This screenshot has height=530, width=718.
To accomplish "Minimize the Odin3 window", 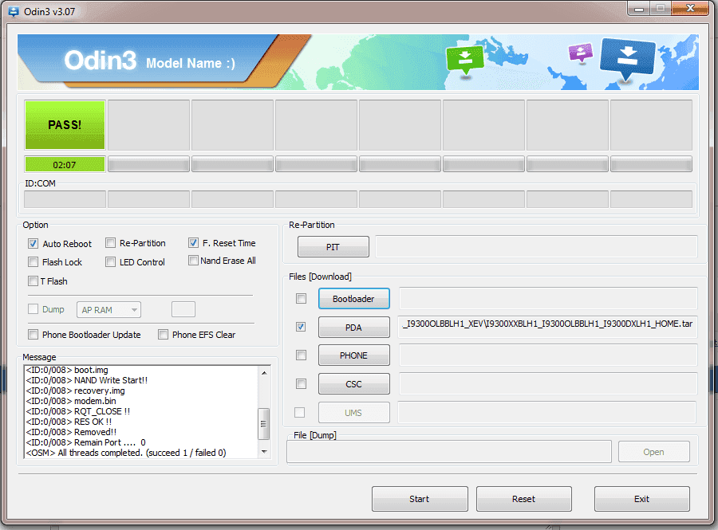I will click(639, 9).
